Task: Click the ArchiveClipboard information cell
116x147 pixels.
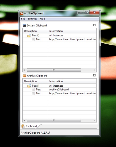Action: [59, 90]
